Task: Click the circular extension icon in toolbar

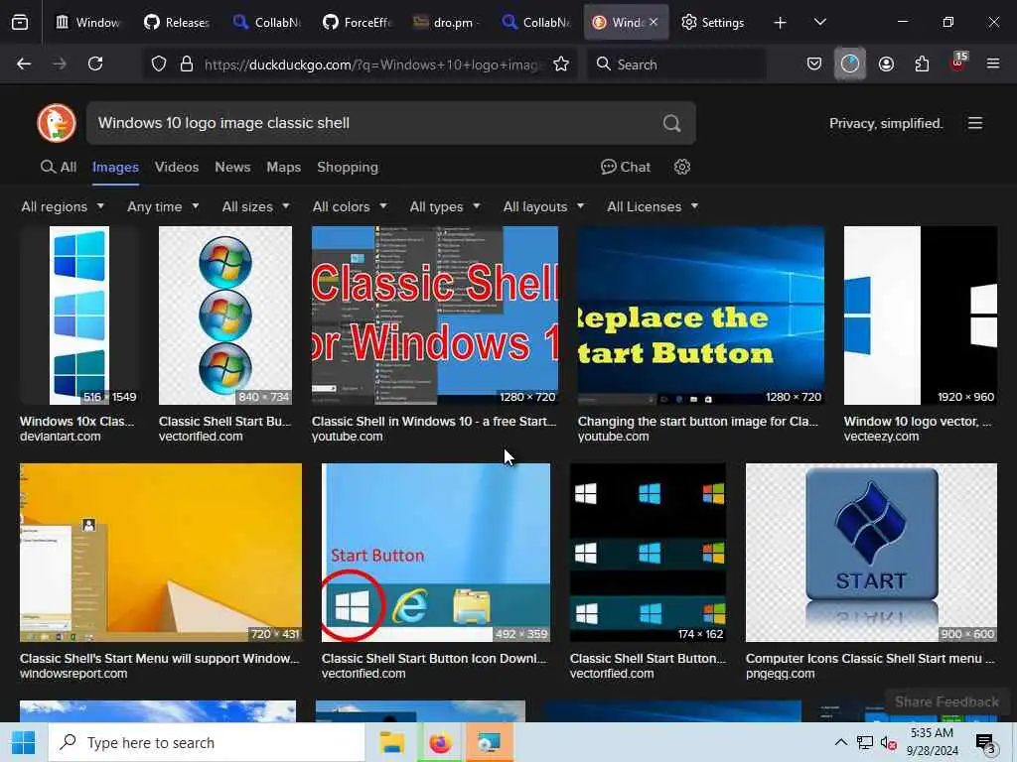Action: (850, 63)
